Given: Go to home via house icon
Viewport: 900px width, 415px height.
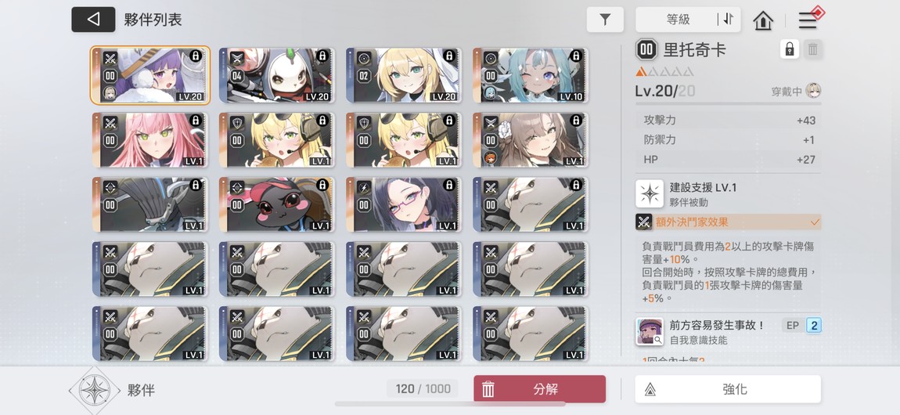Looking at the screenshot, I should (x=763, y=20).
